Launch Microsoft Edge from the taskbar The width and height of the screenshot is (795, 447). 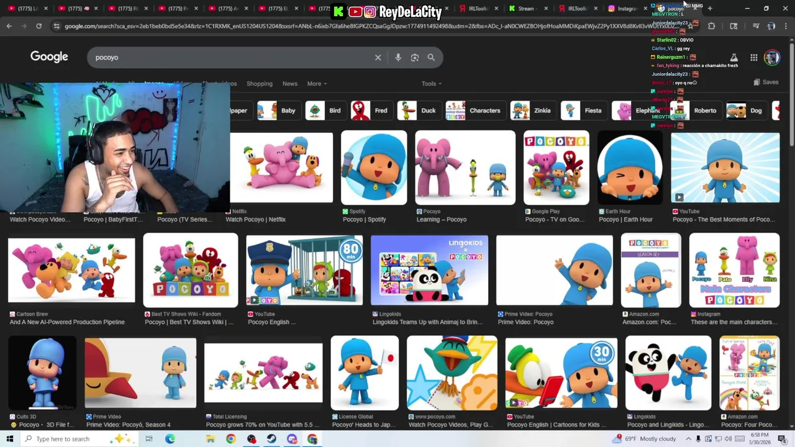[170, 439]
